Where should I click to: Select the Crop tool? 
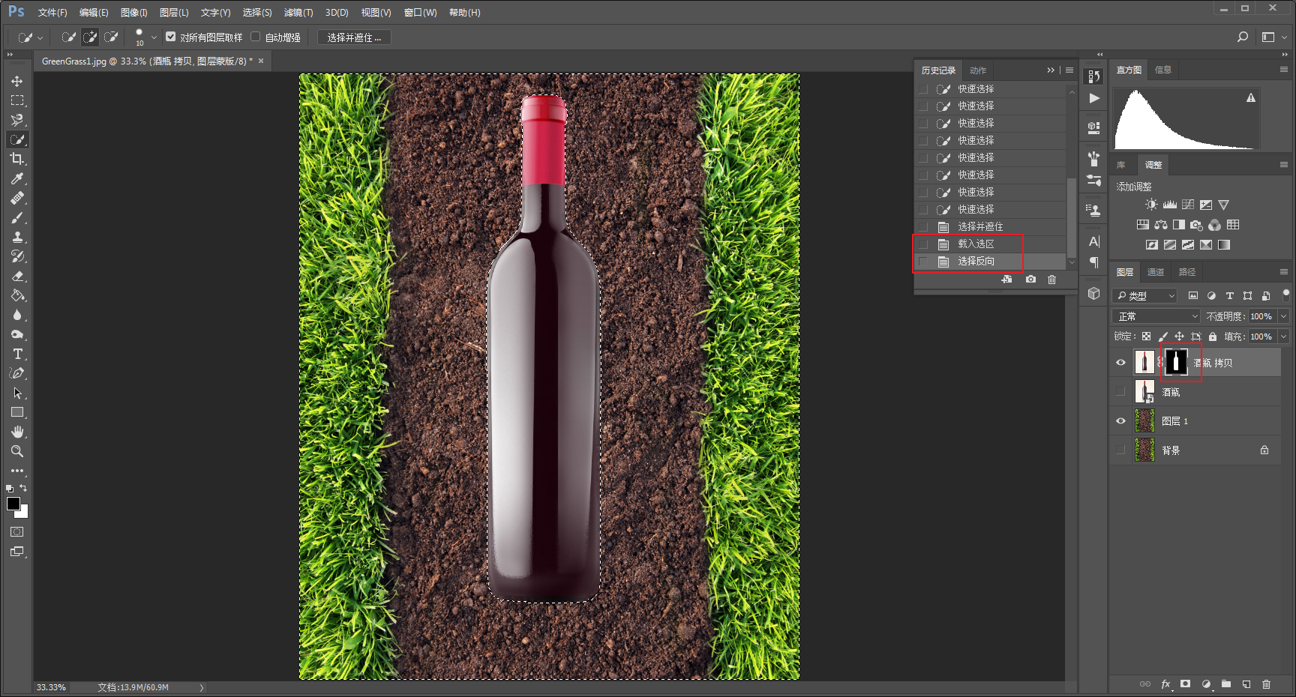pyautogui.click(x=16, y=159)
